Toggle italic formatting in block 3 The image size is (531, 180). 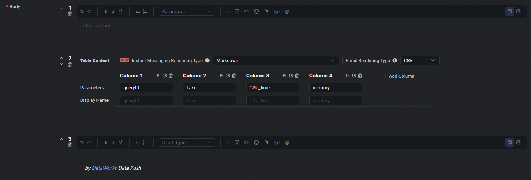[x=113, y=142]
